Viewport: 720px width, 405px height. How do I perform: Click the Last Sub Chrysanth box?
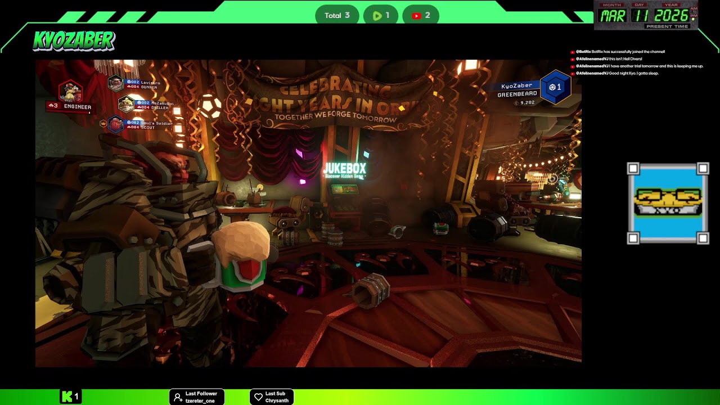(x=272, y=397)
